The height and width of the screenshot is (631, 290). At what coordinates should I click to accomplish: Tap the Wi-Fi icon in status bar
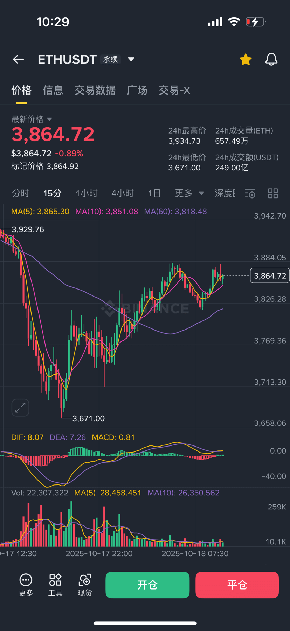(x=234, y=22)
